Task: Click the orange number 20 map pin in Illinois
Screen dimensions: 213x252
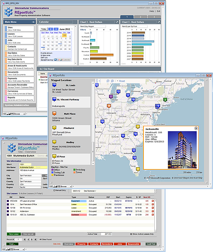Action: coord(109,106)
